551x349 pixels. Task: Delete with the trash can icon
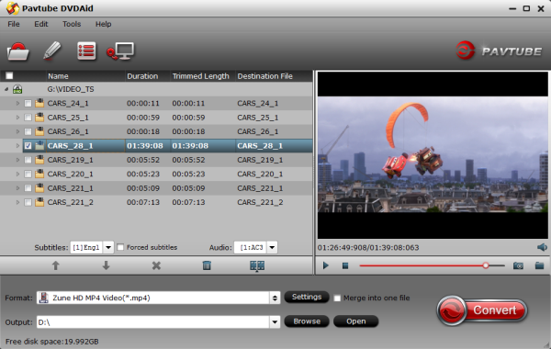pos(207,265)
